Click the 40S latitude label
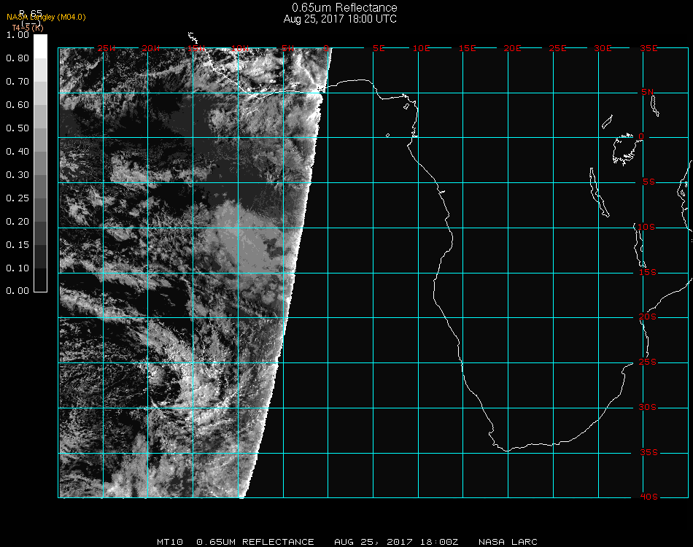Screen dimensions: 693x547 coord(648,497)
